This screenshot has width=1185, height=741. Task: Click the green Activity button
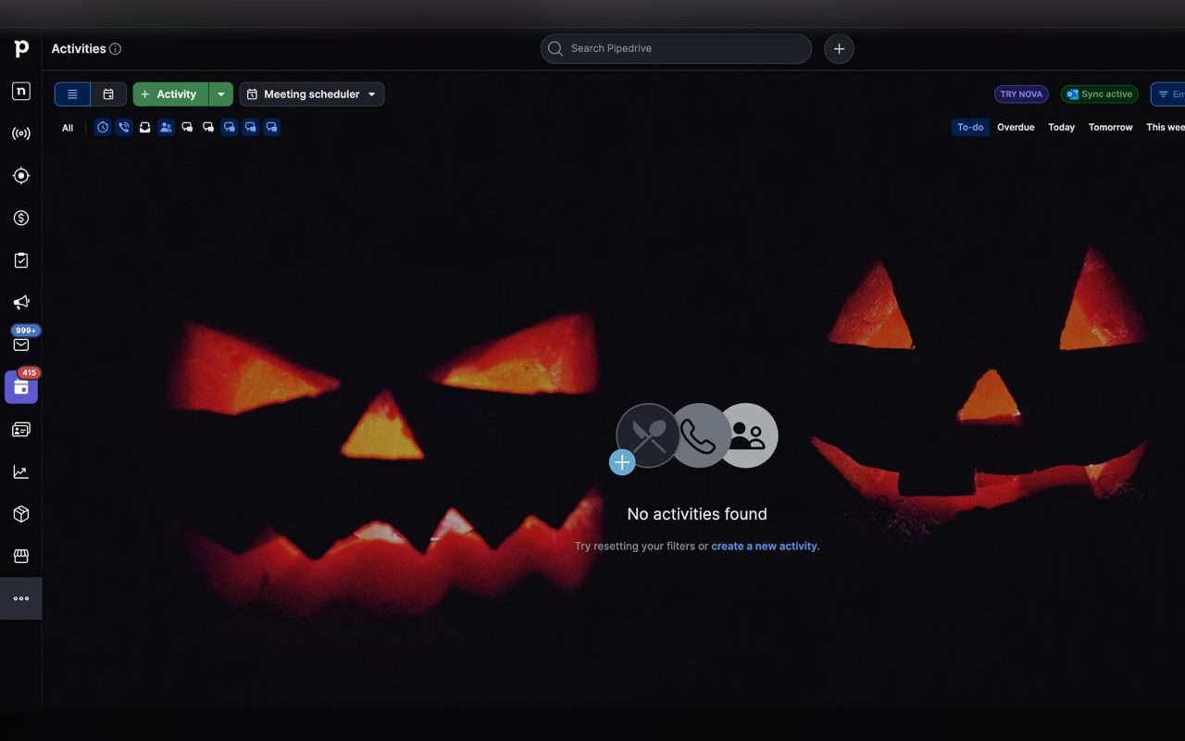[x=170, y=94]
